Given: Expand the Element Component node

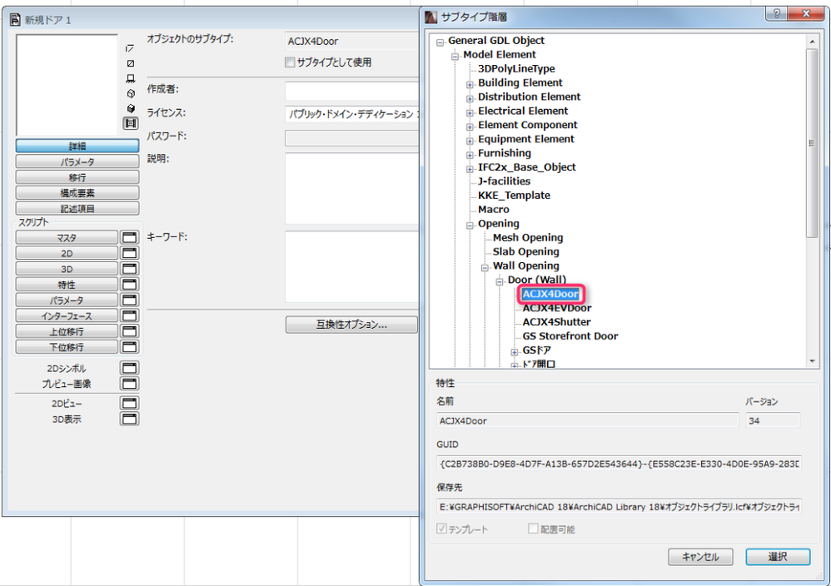Looking at the screenshot, I should [x=470, y=127].
